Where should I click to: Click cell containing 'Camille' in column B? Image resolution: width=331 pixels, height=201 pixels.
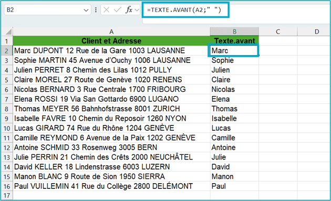pos(234,138)
